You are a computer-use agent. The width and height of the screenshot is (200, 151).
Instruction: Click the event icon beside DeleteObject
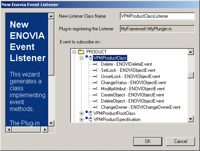(x=95, y=101)
